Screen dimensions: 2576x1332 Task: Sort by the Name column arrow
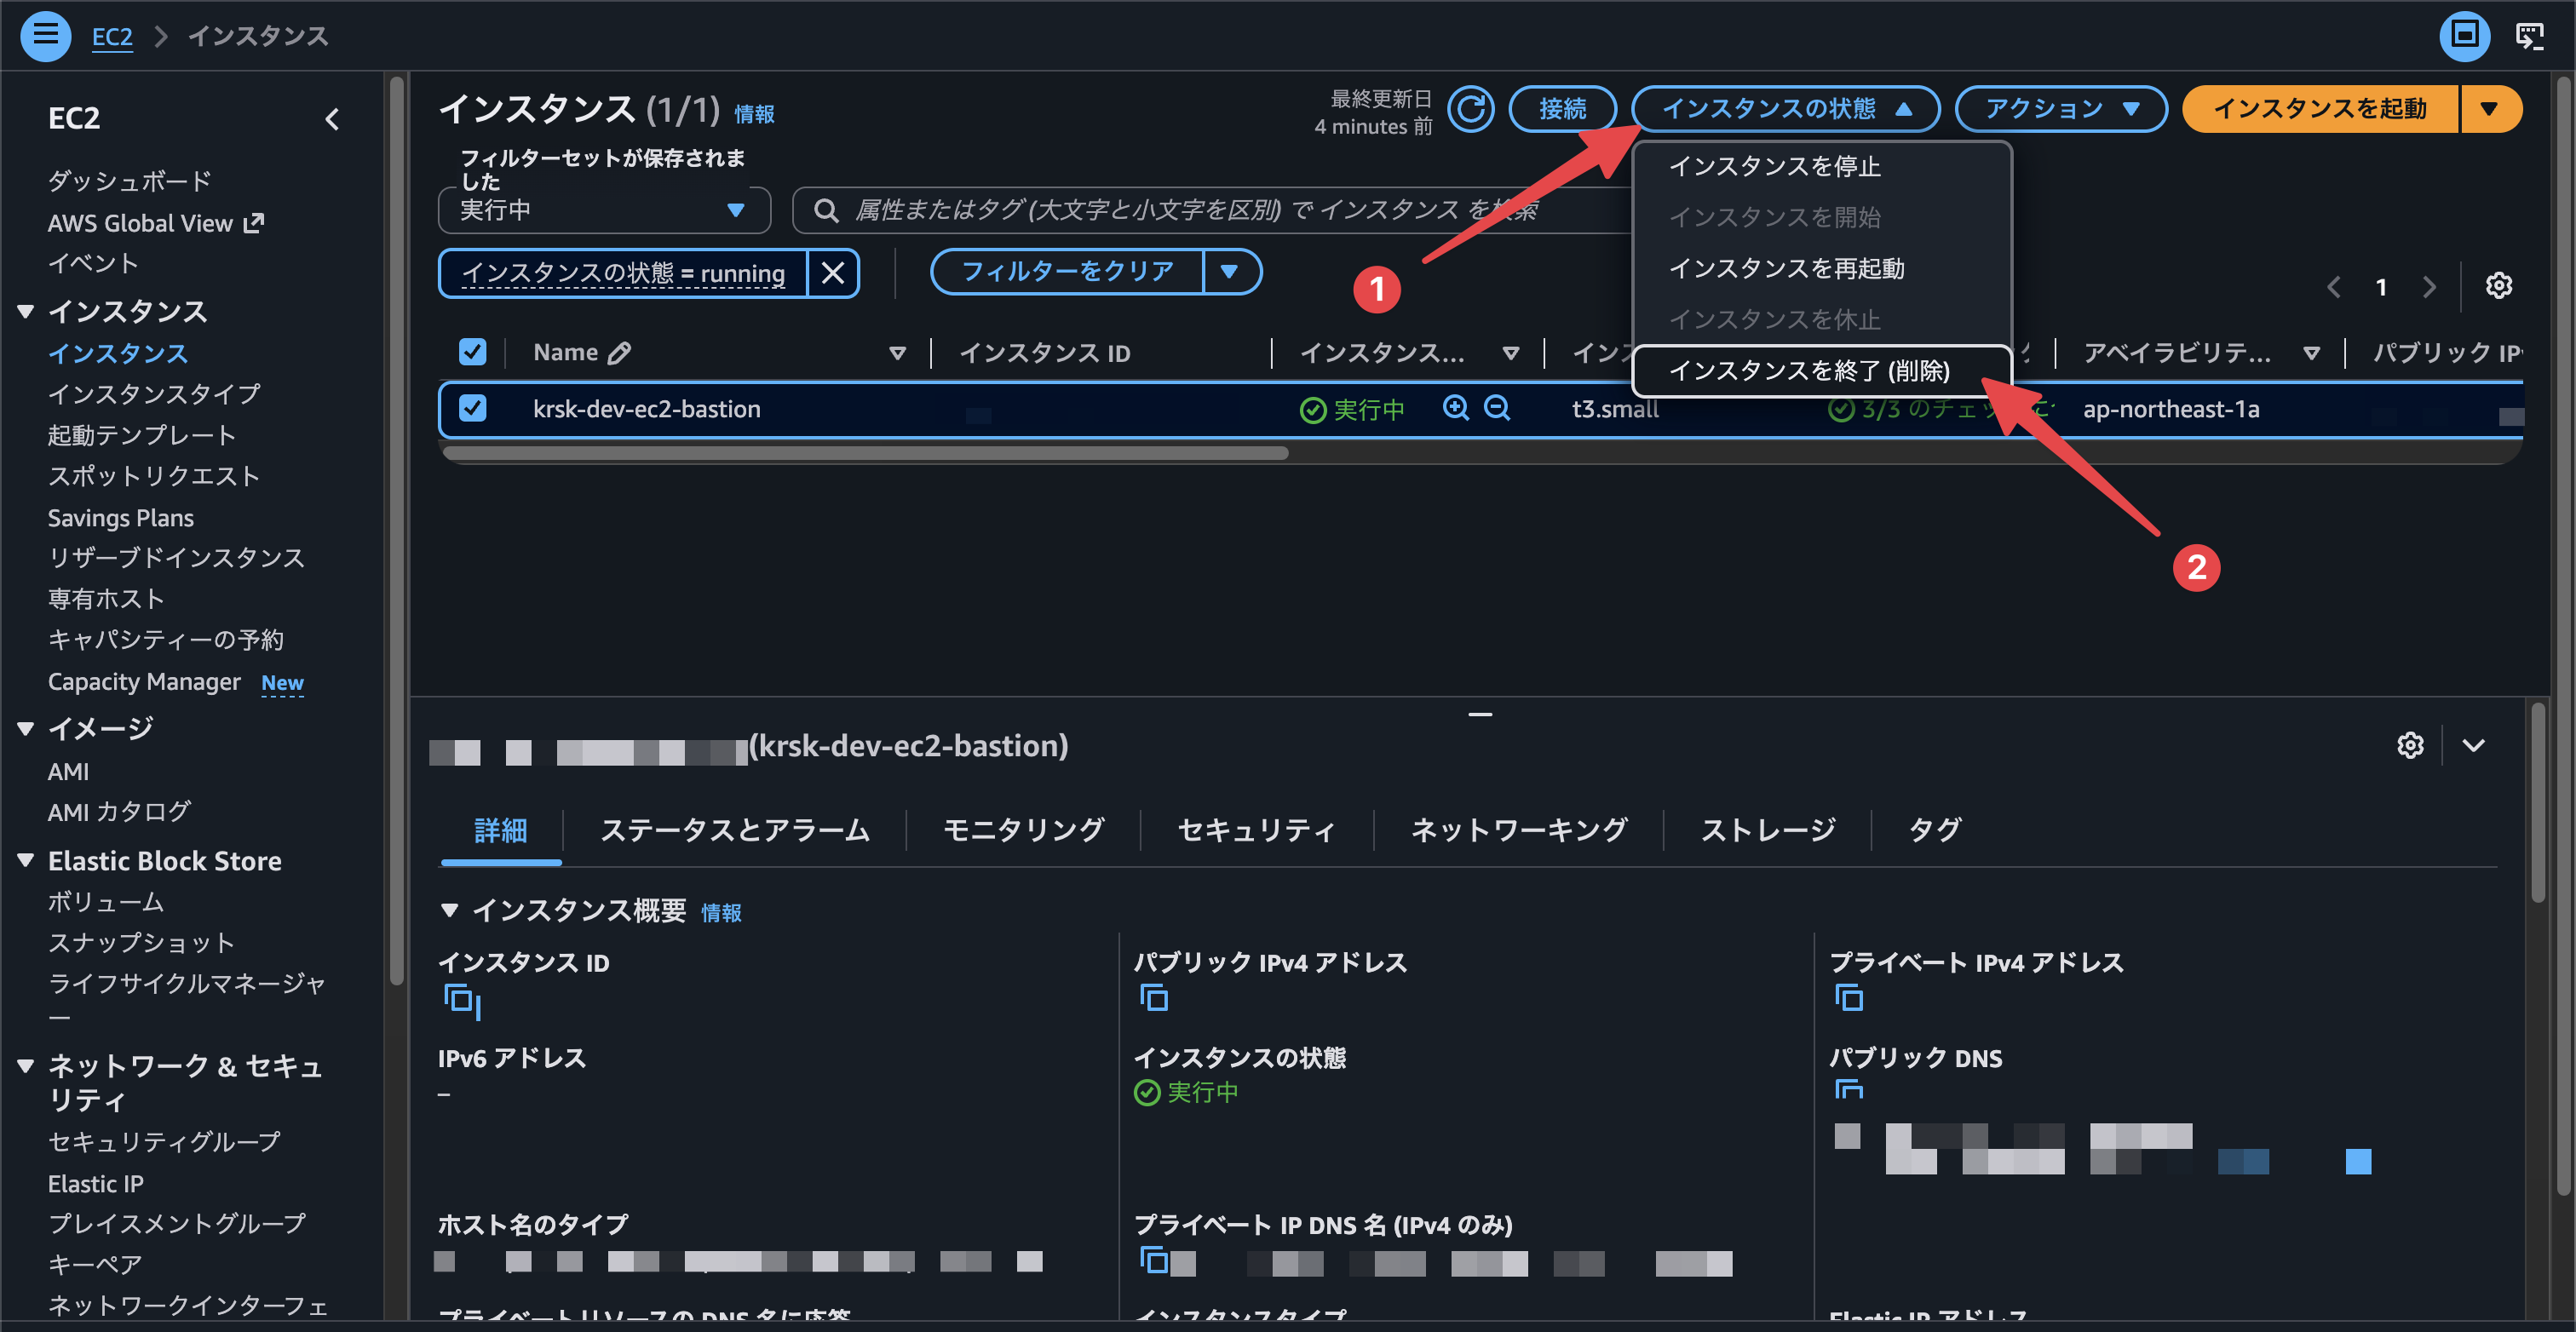tap(897, 353)
